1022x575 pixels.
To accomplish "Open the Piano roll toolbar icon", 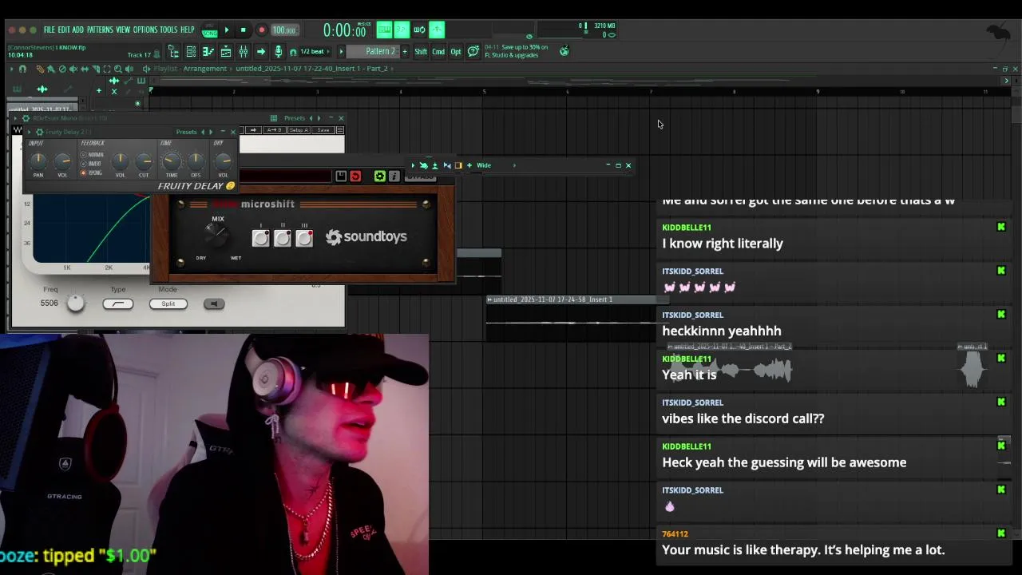I will 208,52.
